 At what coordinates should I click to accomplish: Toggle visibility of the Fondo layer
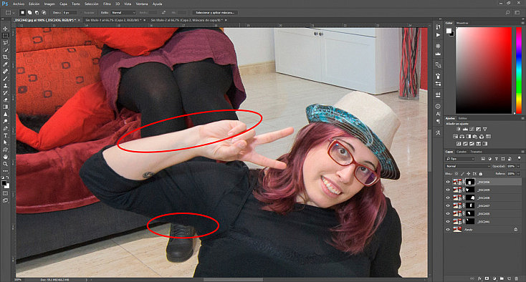click(x=448, y=230)
